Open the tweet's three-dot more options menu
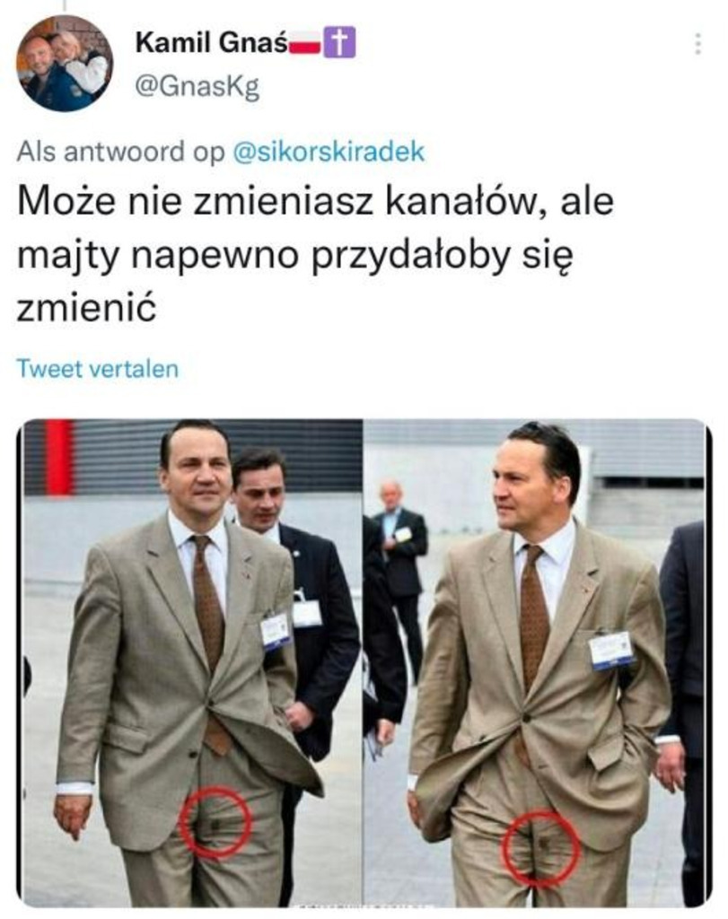The height and width of the screenshot is (919, 728). click(697, 44)
